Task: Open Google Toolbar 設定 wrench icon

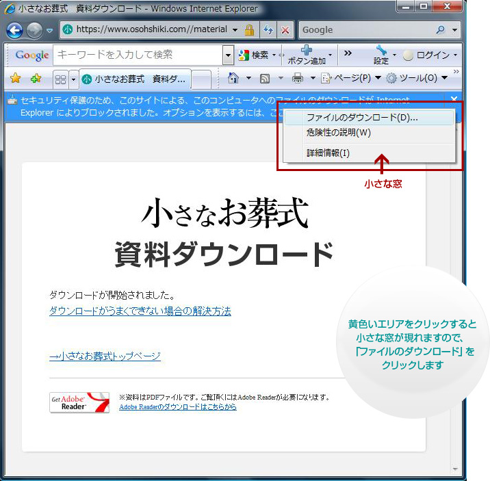Action: pyautogui.click(x=381, y=50)
